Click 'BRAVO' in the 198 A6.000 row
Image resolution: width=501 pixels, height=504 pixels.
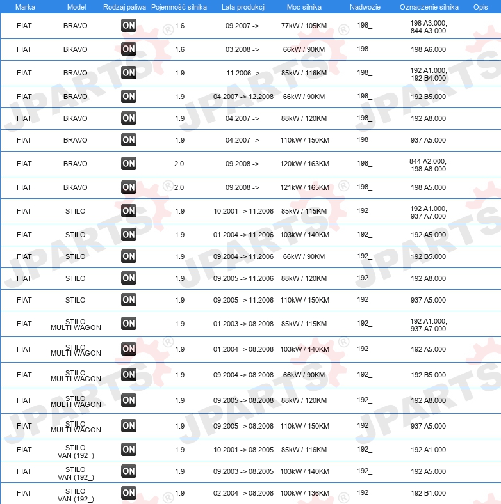point(76,49)
